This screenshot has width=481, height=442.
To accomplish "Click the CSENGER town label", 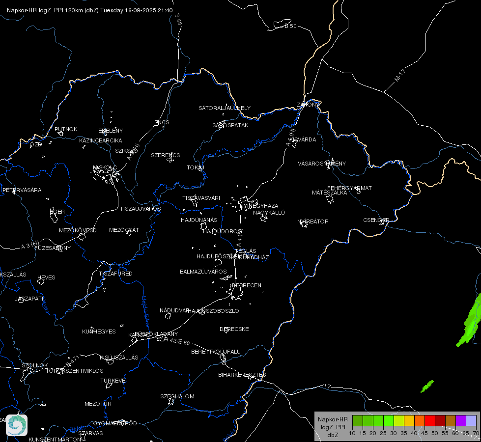I will 376,220.
